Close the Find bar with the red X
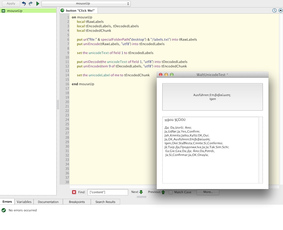The image size is (283, 230). (x=74, y=192)
